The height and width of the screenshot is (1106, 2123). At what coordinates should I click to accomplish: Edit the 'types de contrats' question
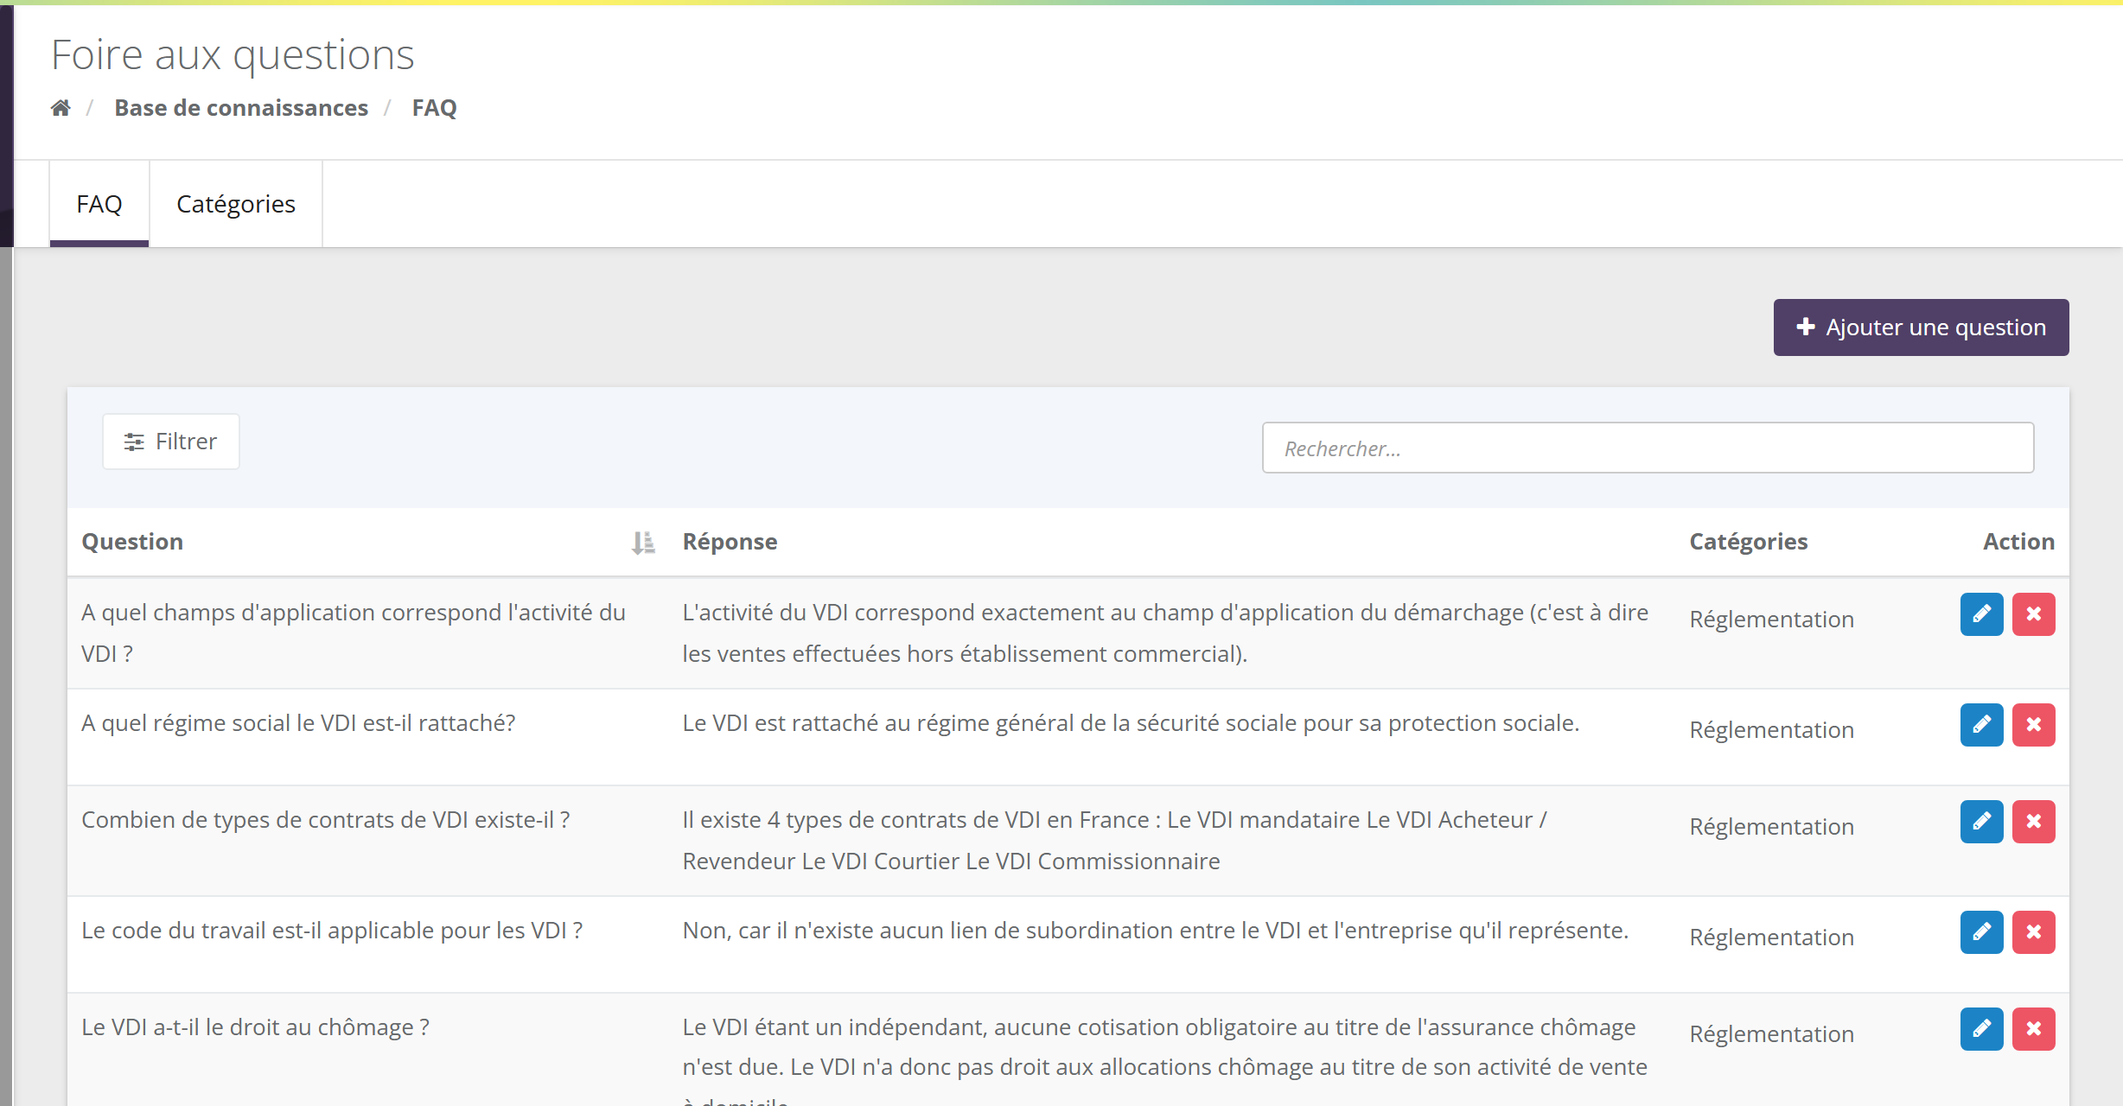point(1981,822)
